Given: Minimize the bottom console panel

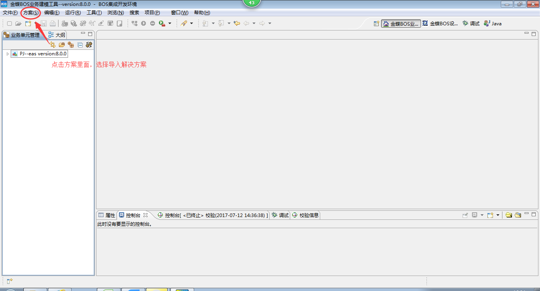Looking at the screenshot, I should tap(527, 214).
